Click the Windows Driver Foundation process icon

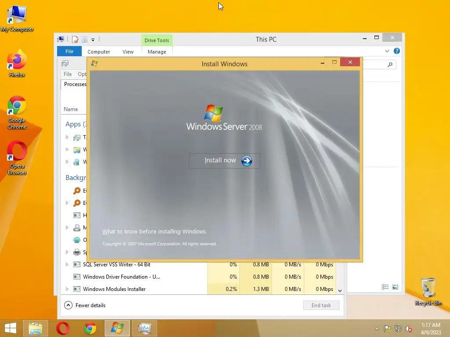pyautogui.click(x=76, y=277)
